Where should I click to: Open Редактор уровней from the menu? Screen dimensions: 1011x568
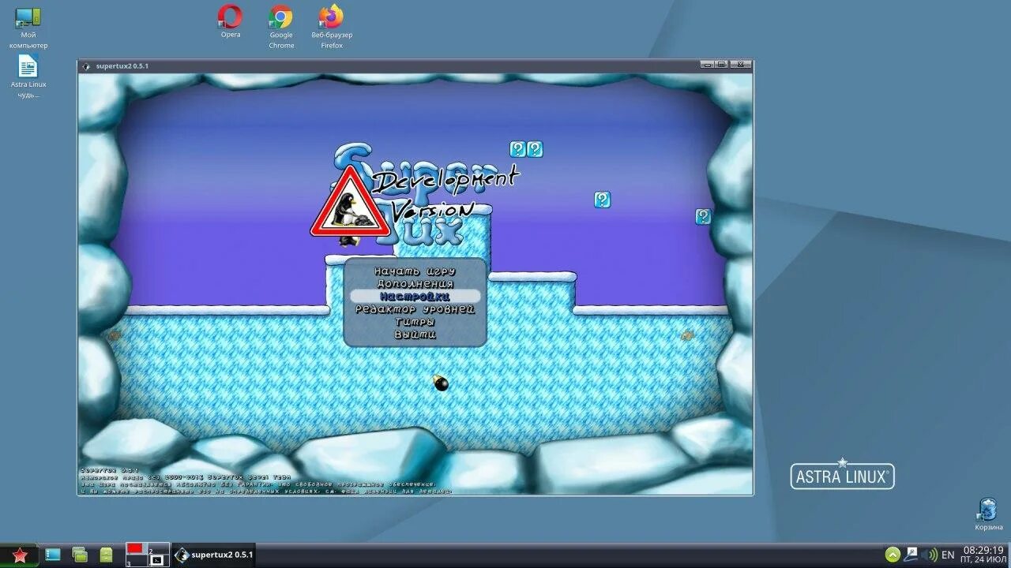tap(415, 308)
